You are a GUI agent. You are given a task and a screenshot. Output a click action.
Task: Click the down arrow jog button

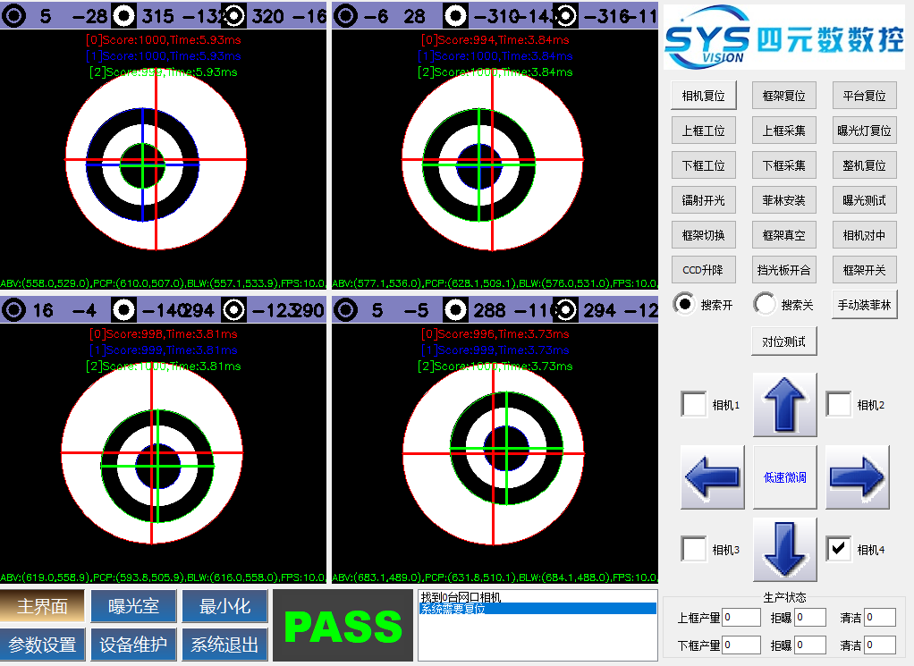click(x=784, y=549)
